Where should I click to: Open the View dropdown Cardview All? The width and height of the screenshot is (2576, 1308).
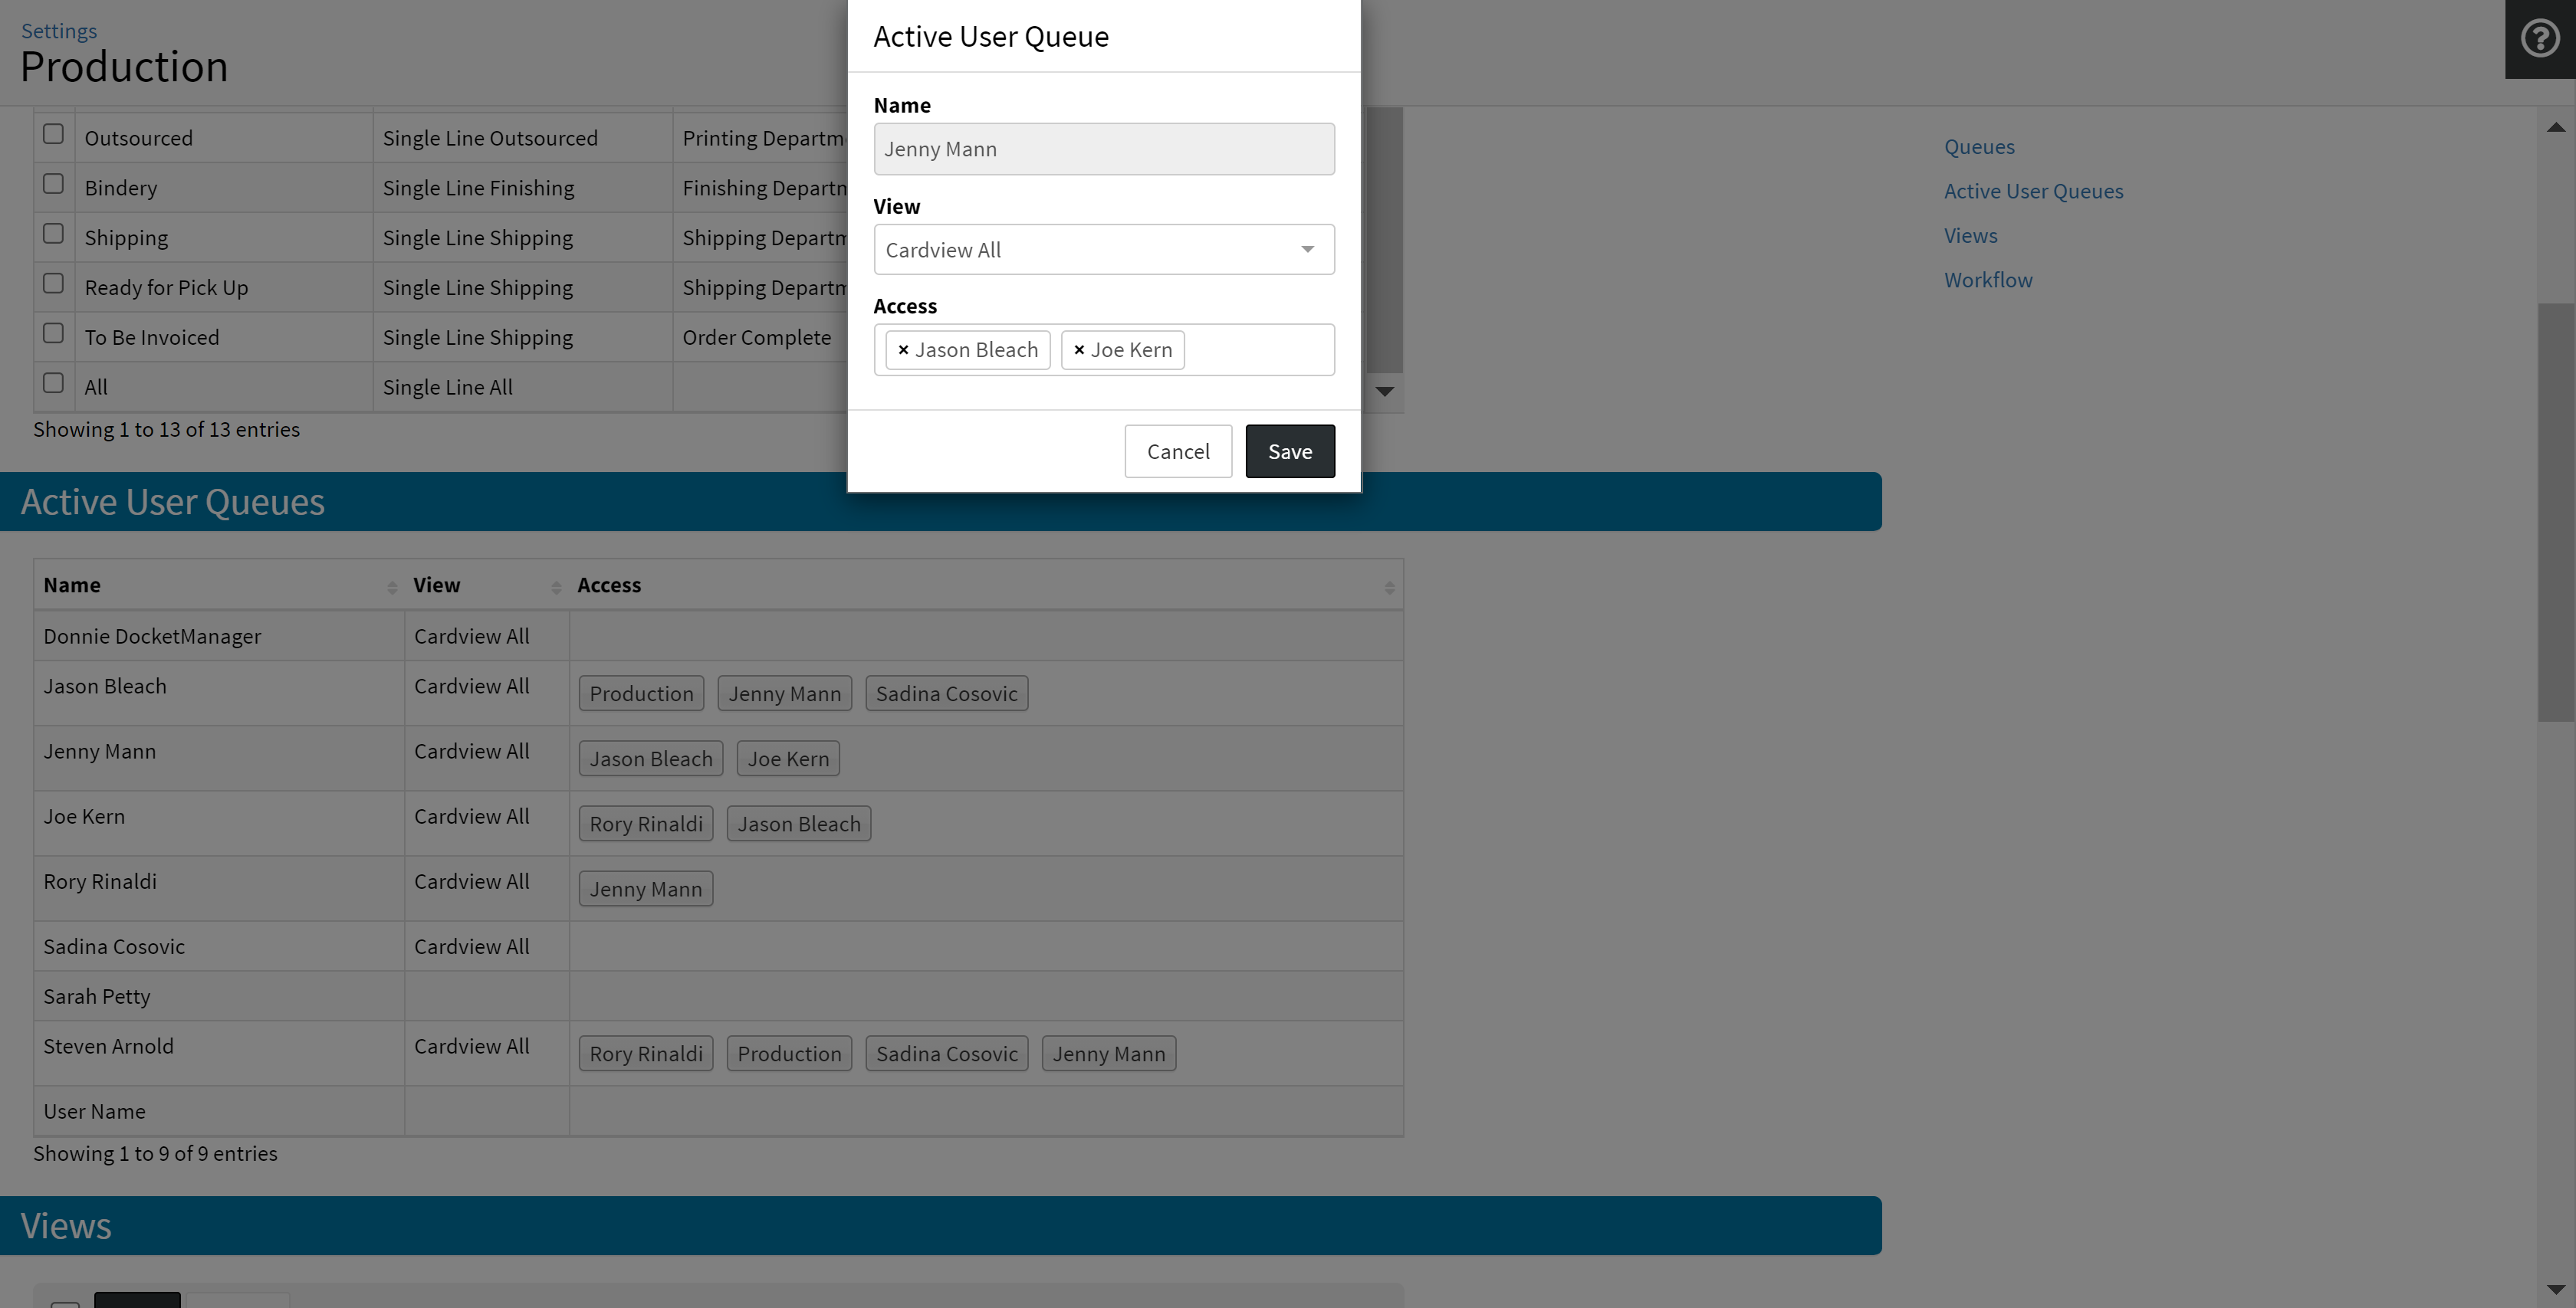tap(1090, 250)
